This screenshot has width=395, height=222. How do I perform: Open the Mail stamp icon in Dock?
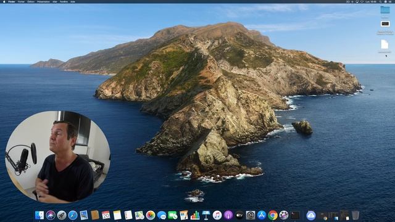[84, 215]
